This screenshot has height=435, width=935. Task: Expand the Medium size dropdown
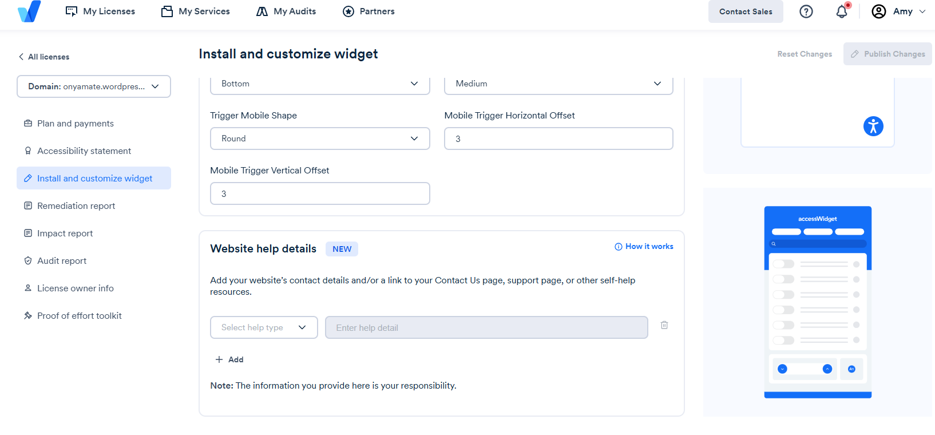tap(558, 84)
